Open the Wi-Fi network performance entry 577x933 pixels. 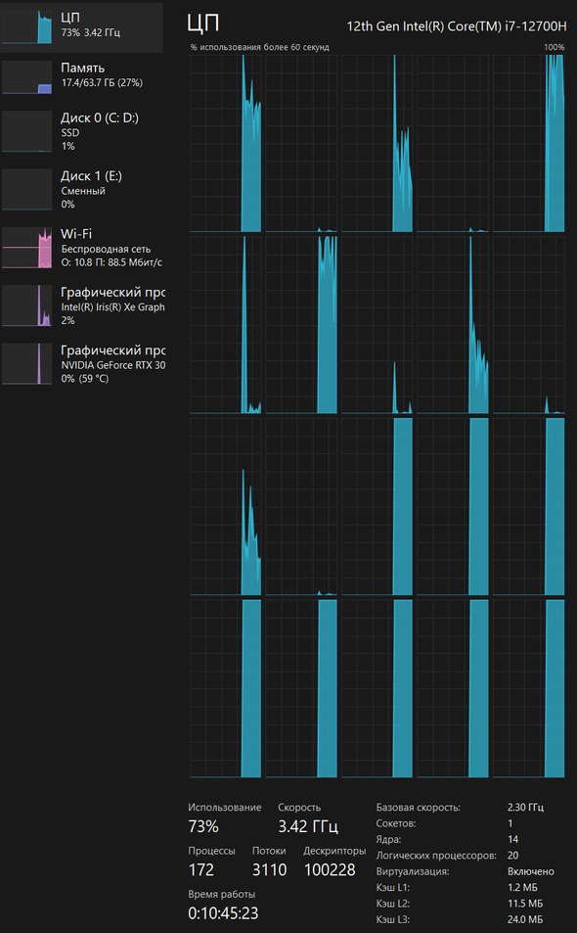coord(81,248)
